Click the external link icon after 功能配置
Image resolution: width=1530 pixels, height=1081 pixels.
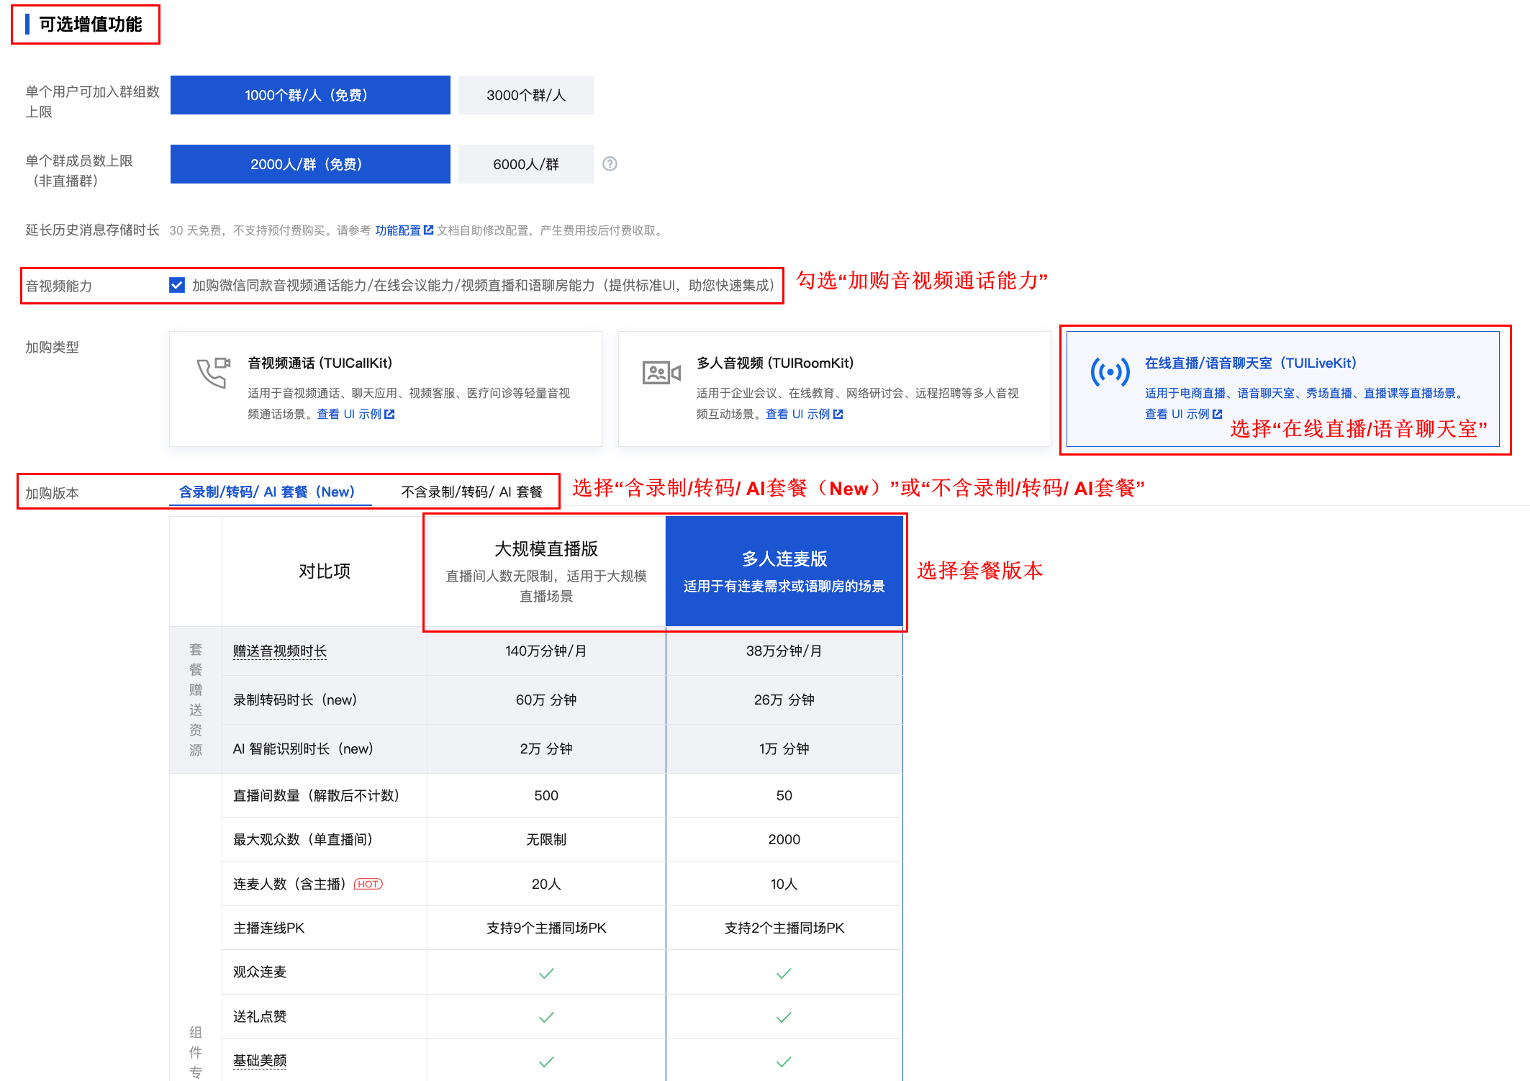click(x=429, y=230)
